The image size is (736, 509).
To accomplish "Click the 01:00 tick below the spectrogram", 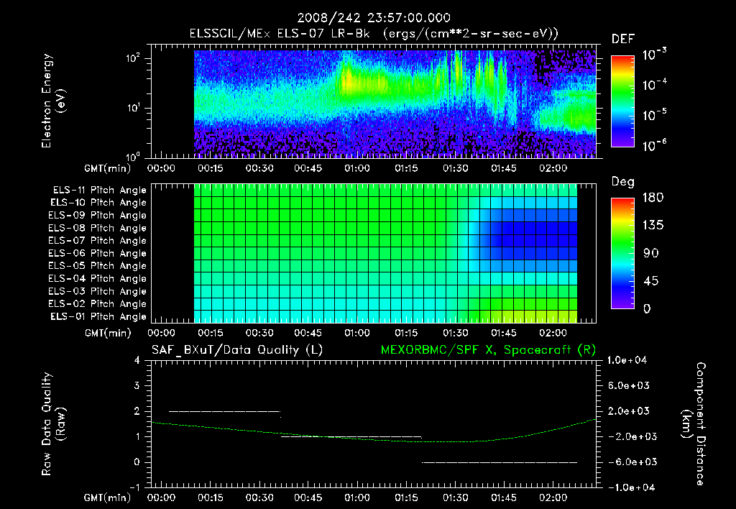I will click(x=357, y=168).
